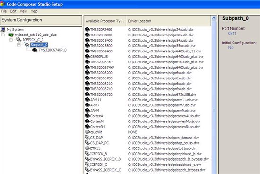Click the CortexR4 processor chip icon
The width and height of the screenshot is (260, 174).
tap(87, 127)
